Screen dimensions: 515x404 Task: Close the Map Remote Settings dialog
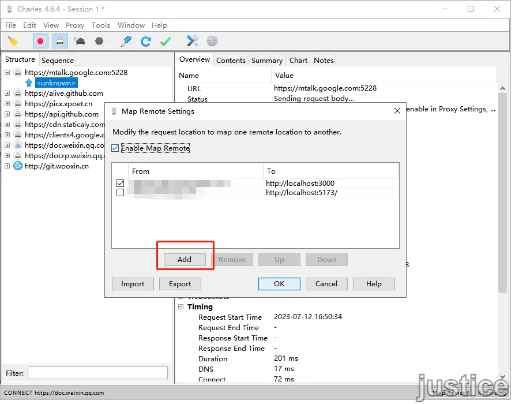[x=398, y=111]
